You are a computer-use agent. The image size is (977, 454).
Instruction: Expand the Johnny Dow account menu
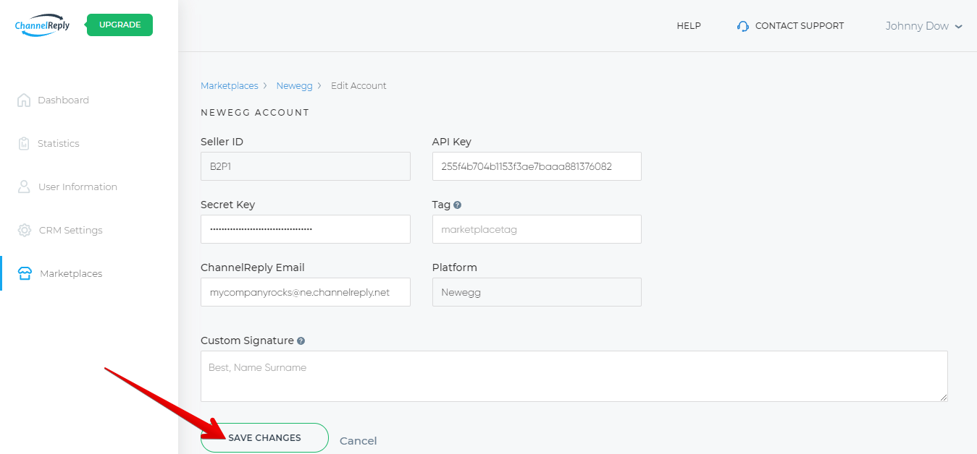pos(923,26)
